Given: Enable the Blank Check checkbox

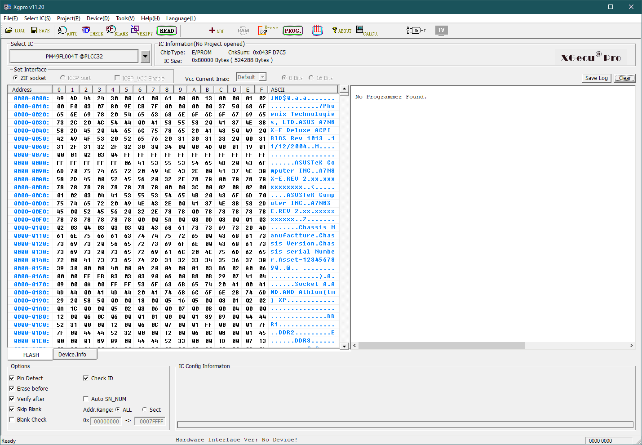Looking at the screenshot, I should (x=12, y=419).
